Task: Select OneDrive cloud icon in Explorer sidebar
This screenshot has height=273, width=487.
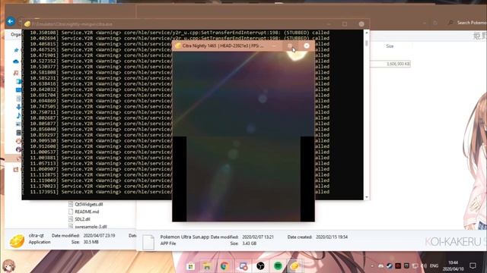Action: 16,61
